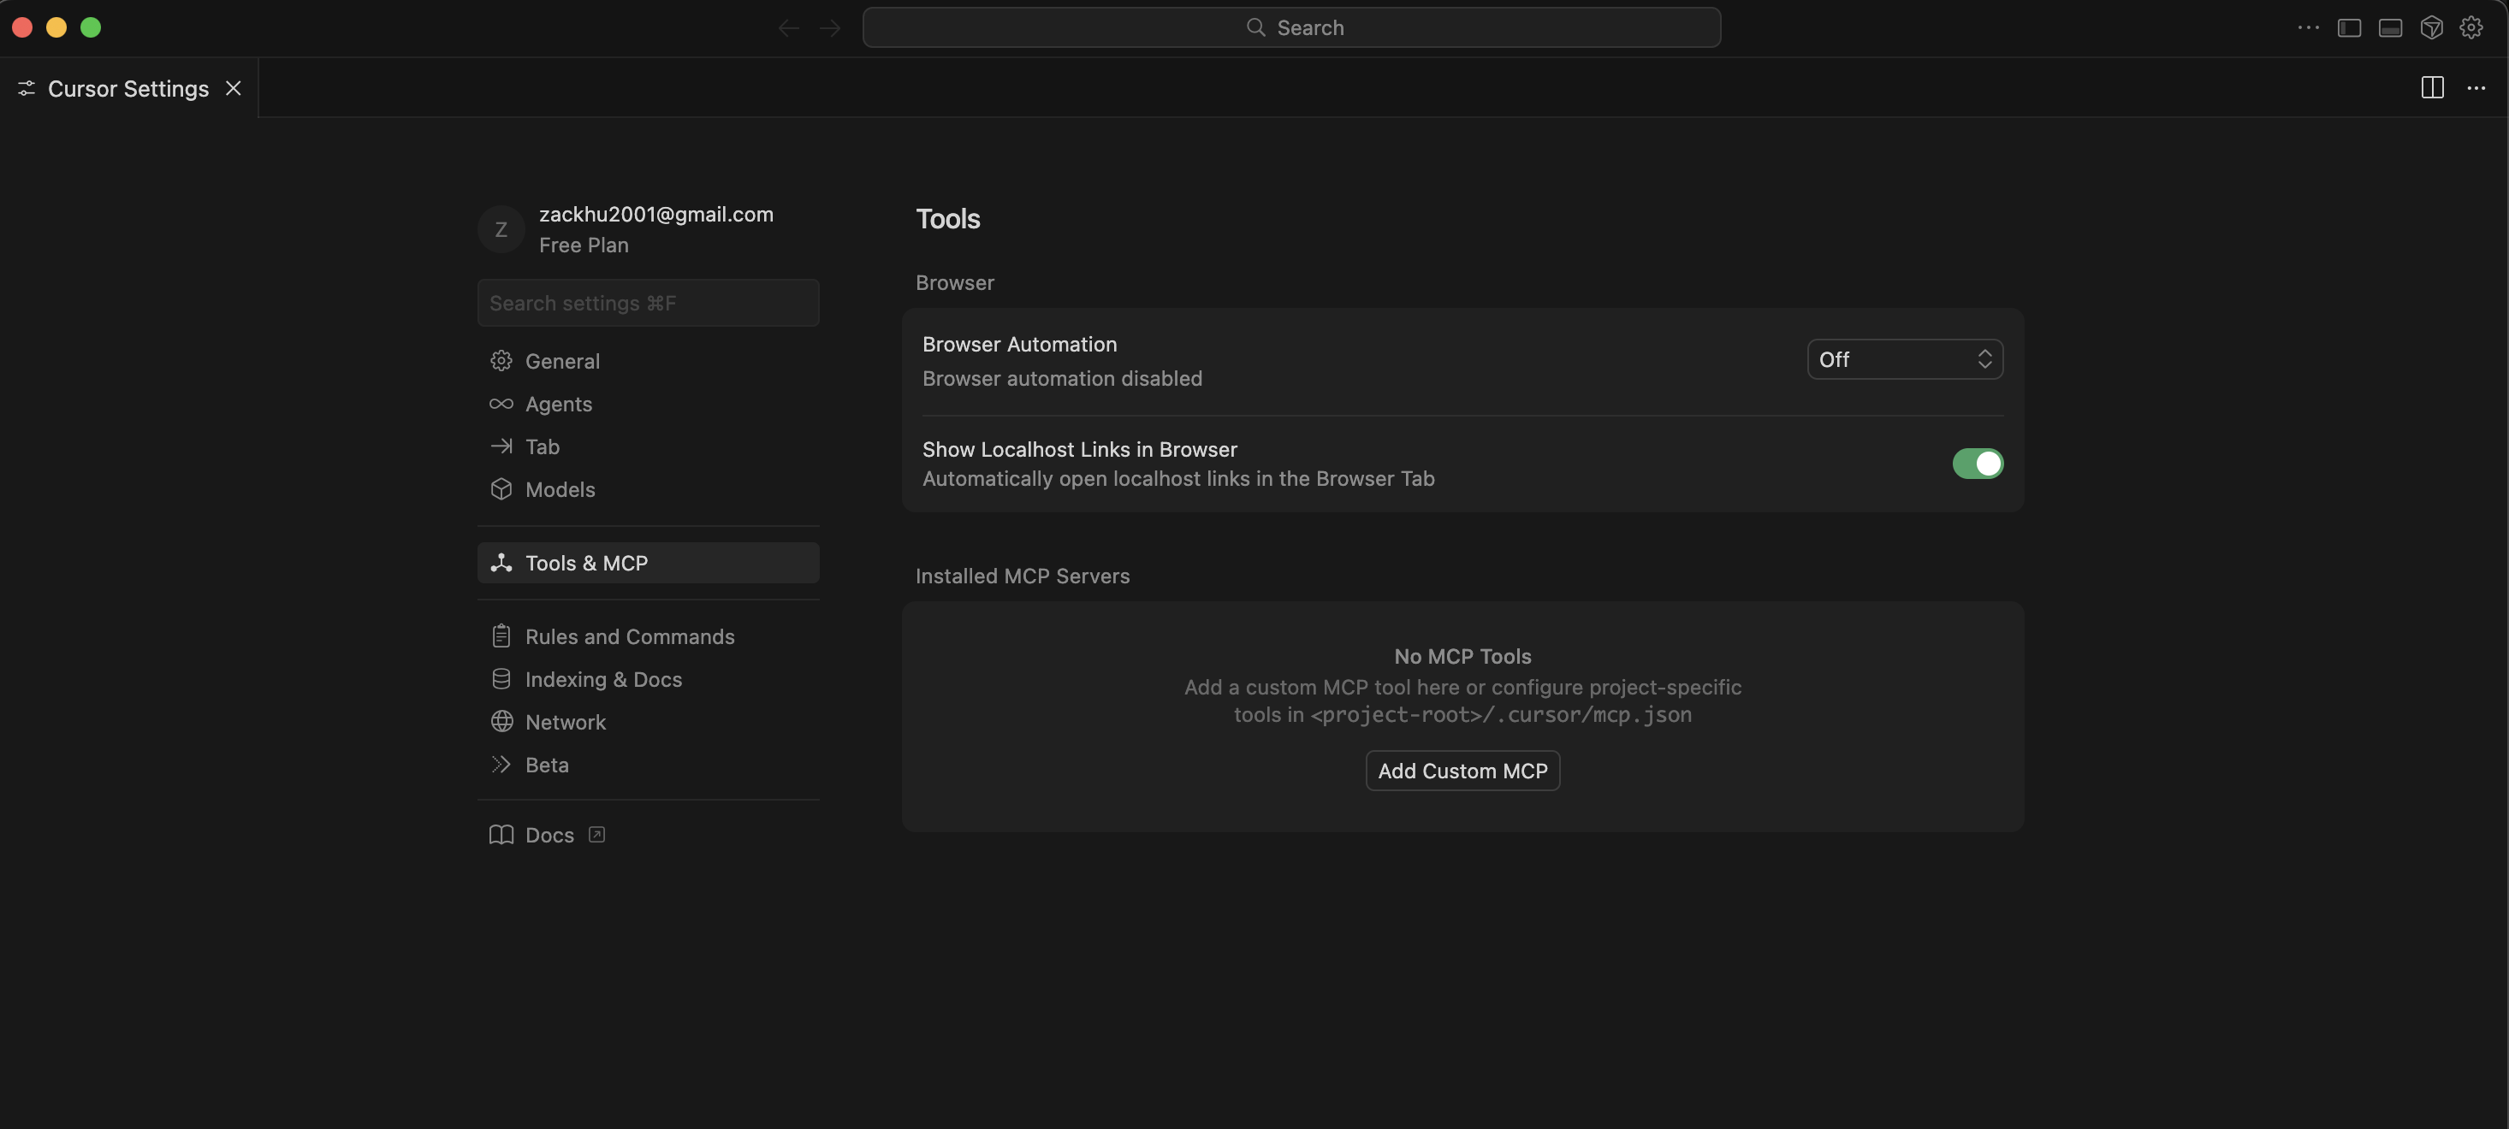2509x1129 pixels.
Task: Select the Rules and Commands section
Action: point(629,635)
